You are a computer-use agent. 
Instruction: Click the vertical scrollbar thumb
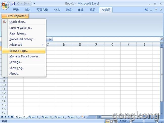click(x=162, y=75)
